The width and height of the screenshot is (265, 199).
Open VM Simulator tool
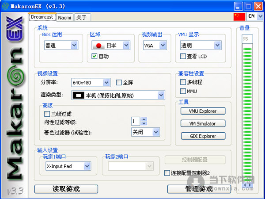[203, 123]
